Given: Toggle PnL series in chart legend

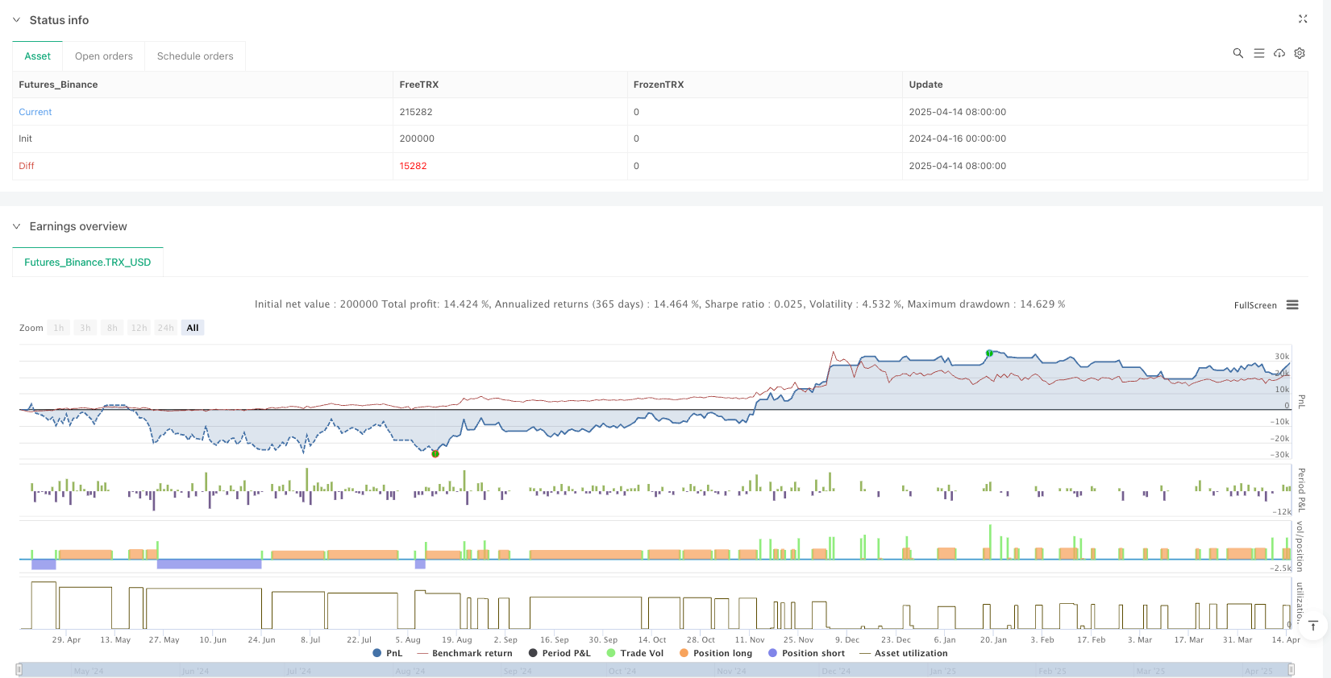Looking at the screenshot, I should pos(388,653).
